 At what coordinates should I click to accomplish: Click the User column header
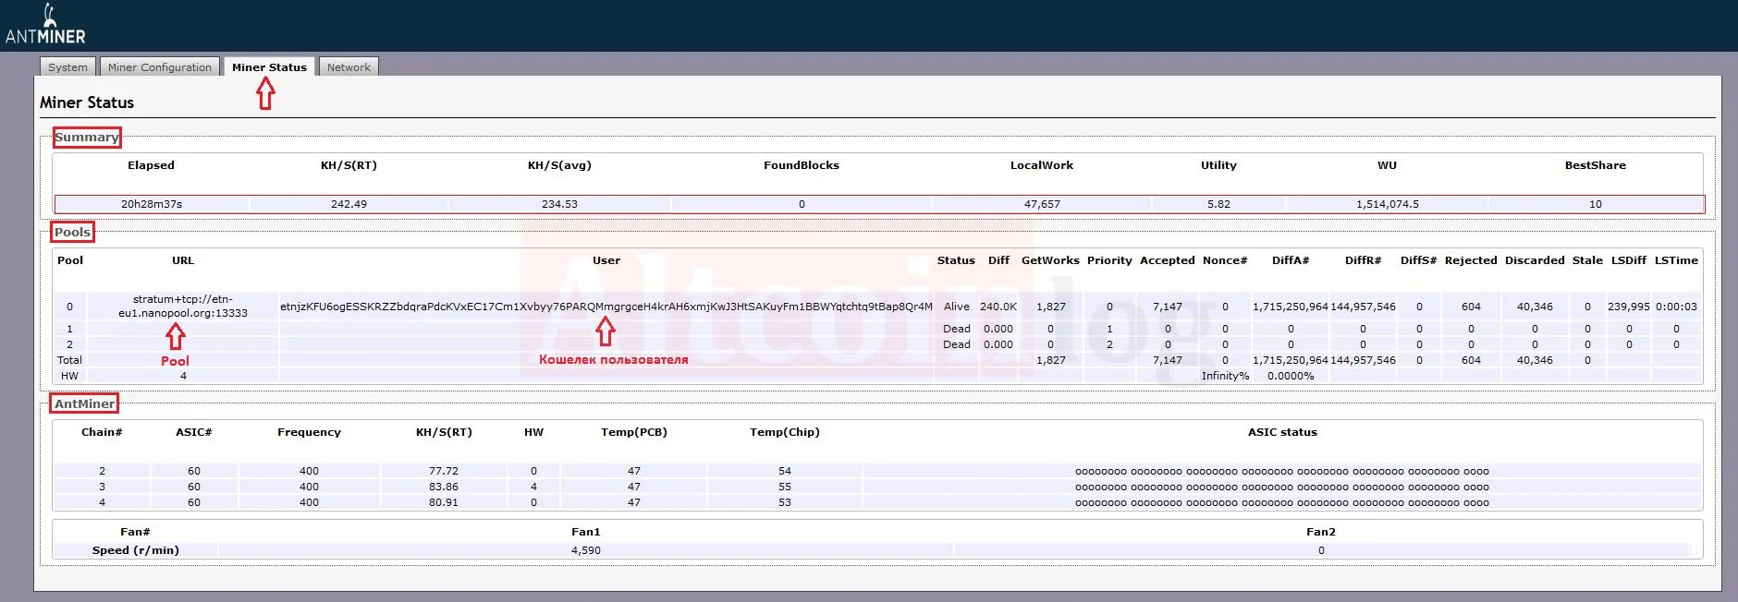click(606, 260)
